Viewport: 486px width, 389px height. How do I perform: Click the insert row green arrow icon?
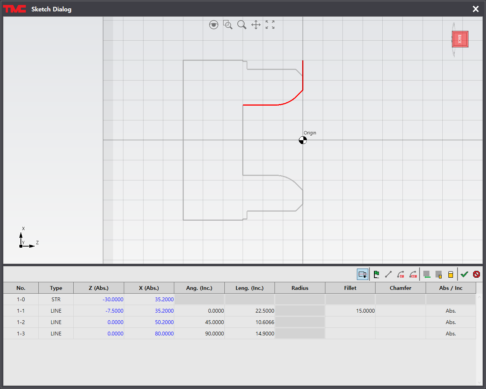coord(426,274)
